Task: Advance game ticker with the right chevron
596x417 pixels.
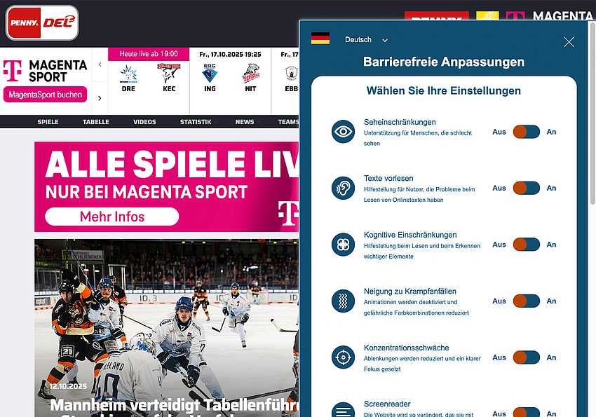Action: pyautogui.click(x=100, y=98)
